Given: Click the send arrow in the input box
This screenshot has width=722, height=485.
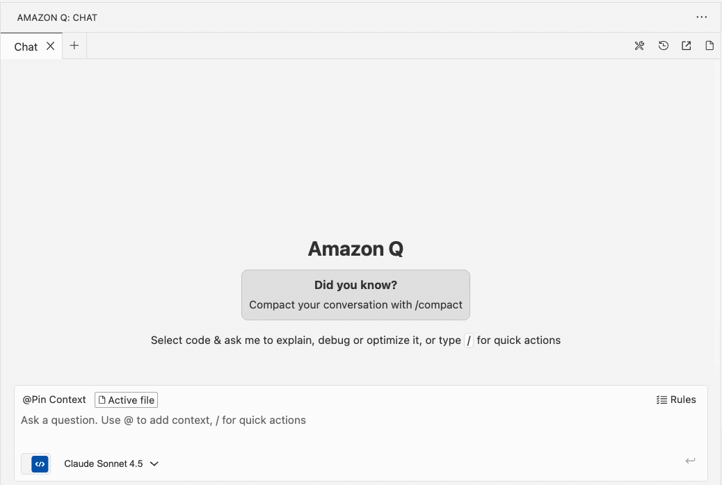Looking at the screenshot, I should 690,461.
